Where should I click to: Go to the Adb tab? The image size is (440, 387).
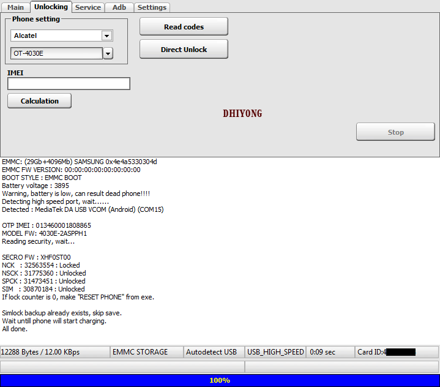pyautogui.click(x=119, y=7)
